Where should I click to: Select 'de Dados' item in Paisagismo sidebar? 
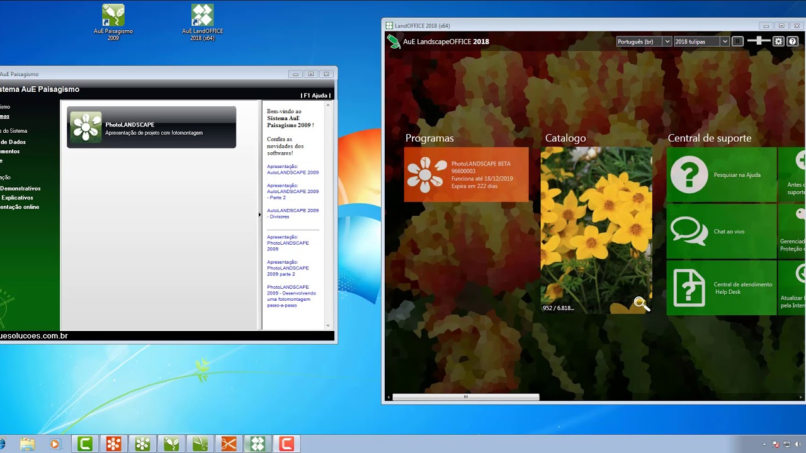click(13, 142)
